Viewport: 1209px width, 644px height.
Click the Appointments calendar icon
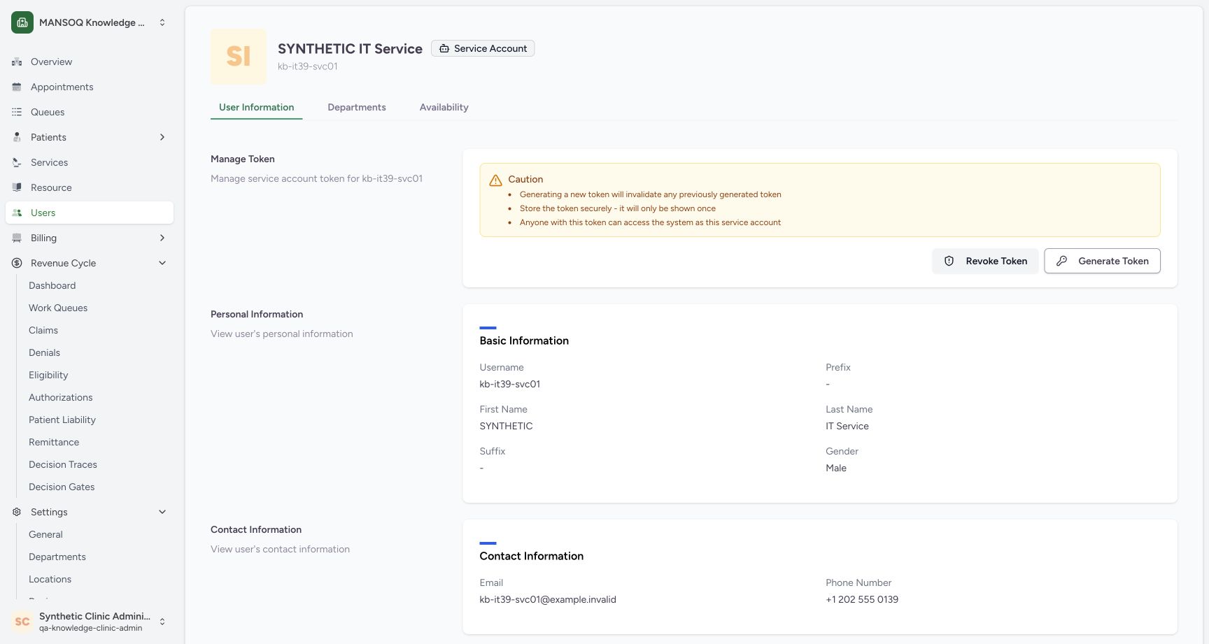(x=17, y=87)
